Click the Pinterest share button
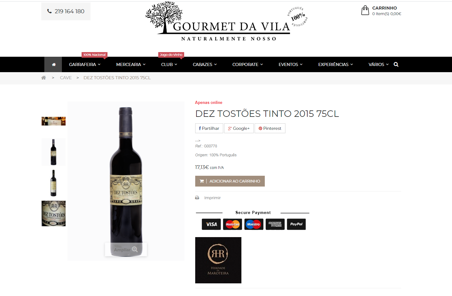Screen dimensions: 452x296 270,128
